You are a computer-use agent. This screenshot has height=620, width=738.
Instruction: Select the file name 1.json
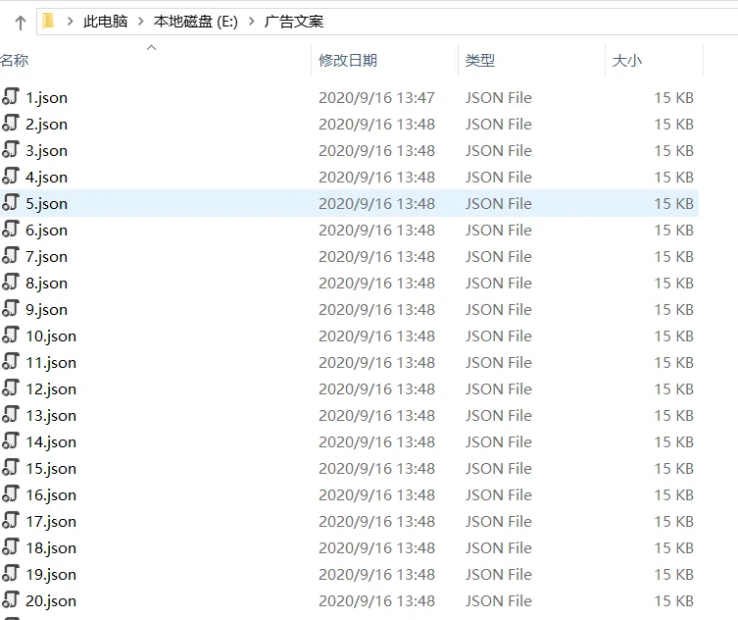pyautogui.click(x=47, y=98)
